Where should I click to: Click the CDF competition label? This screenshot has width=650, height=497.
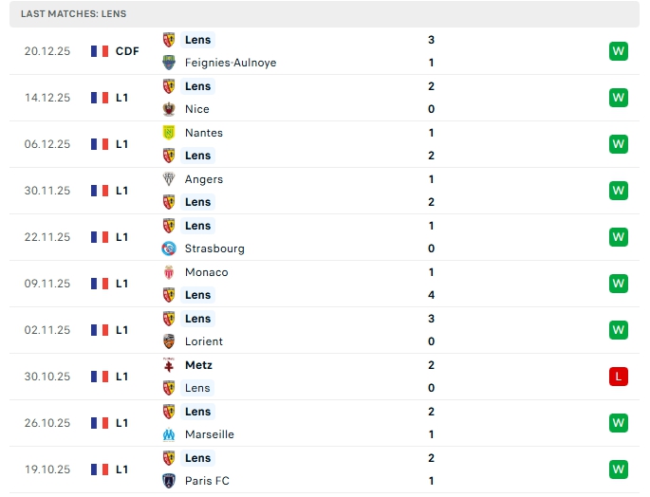pos(127,51)
